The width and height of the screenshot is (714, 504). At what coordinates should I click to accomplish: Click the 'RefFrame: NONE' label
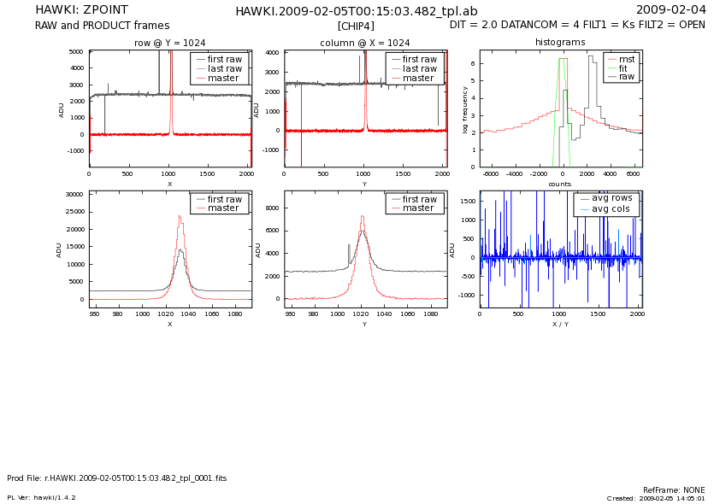click(x=674, y=490)
